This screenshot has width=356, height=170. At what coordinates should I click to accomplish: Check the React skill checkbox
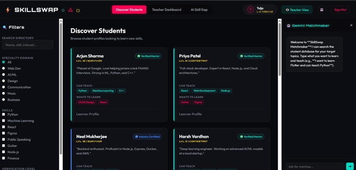(x=4, y=127)
